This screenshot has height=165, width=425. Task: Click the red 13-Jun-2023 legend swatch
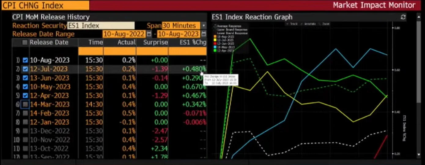pos(215,43)
